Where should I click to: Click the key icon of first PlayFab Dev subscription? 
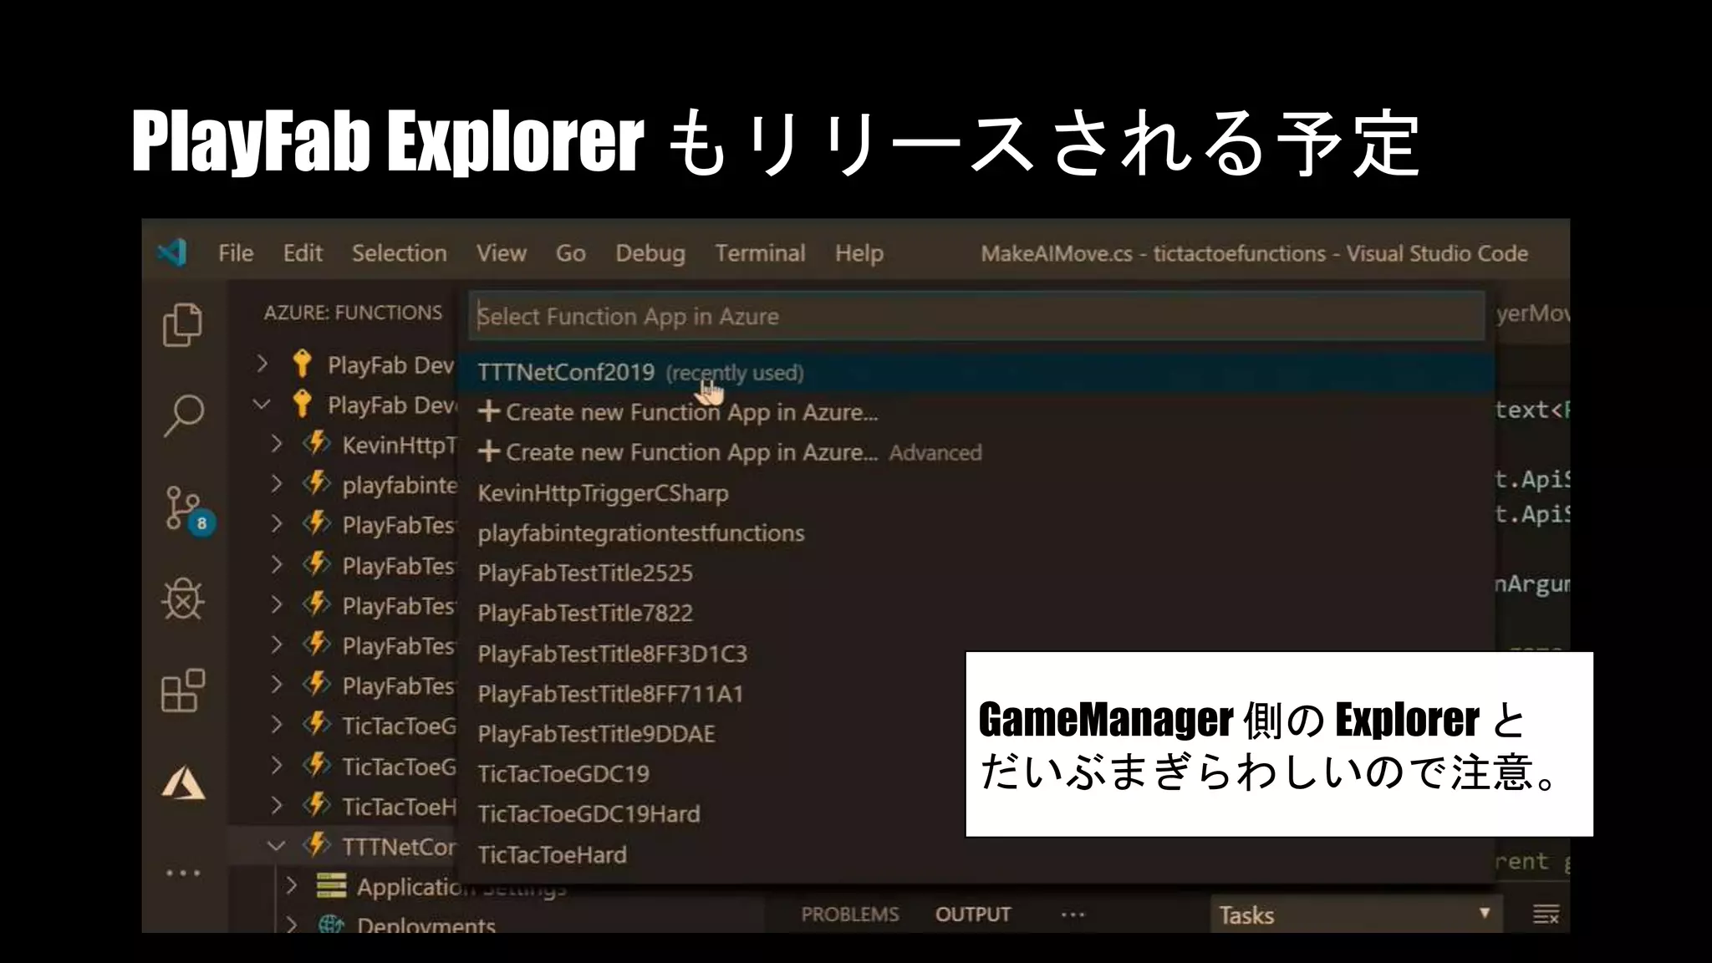(x=303, y=364)
